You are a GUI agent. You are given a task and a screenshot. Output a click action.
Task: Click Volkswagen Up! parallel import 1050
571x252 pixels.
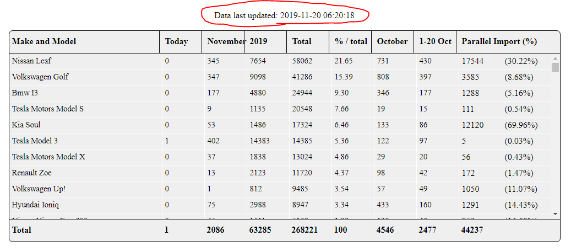pyautogui.click(x=470, y=189)
